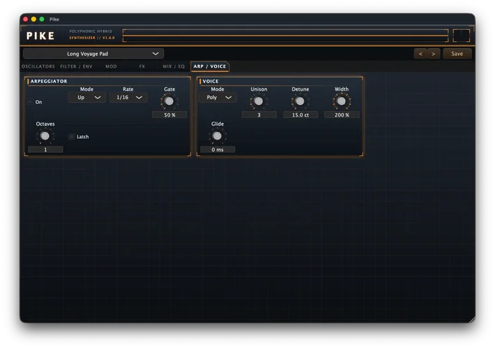The image size is (495, 349).
Task: Click the PIKE logo
Action: point(40,36)
